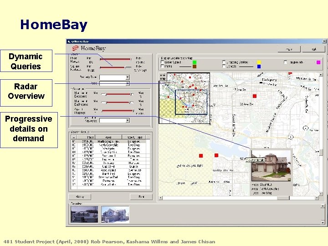Close the HomeBay application window
Viewport: 328px width, 246px height.
point(324,41)
